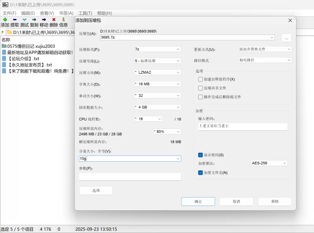Image resolution: width=314 pixels, height=233 pixels.
Task: Click the browse "..." button beside archive path
Action: 286,38
